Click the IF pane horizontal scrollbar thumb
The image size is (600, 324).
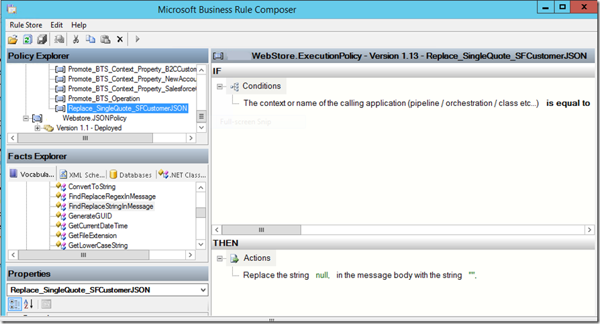pyautogui.click(x=261, y=230)
